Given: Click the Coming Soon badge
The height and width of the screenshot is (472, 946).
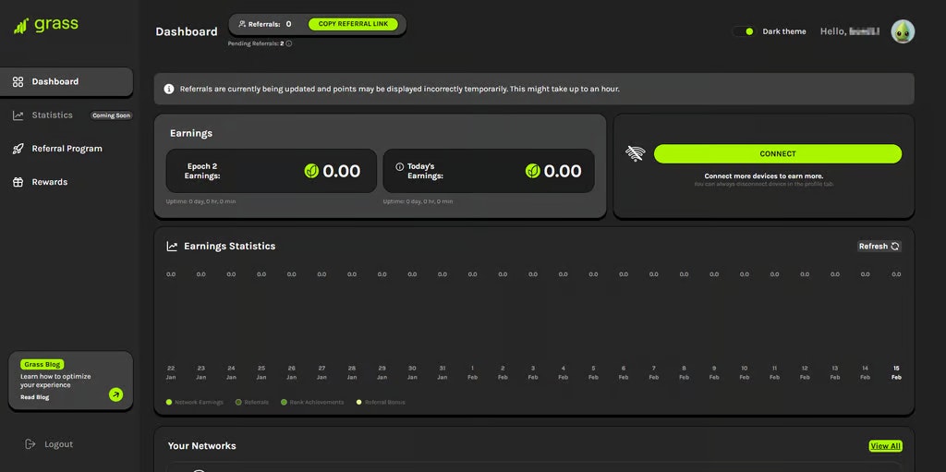Looking at the screenshot, I should coord(111,115).
